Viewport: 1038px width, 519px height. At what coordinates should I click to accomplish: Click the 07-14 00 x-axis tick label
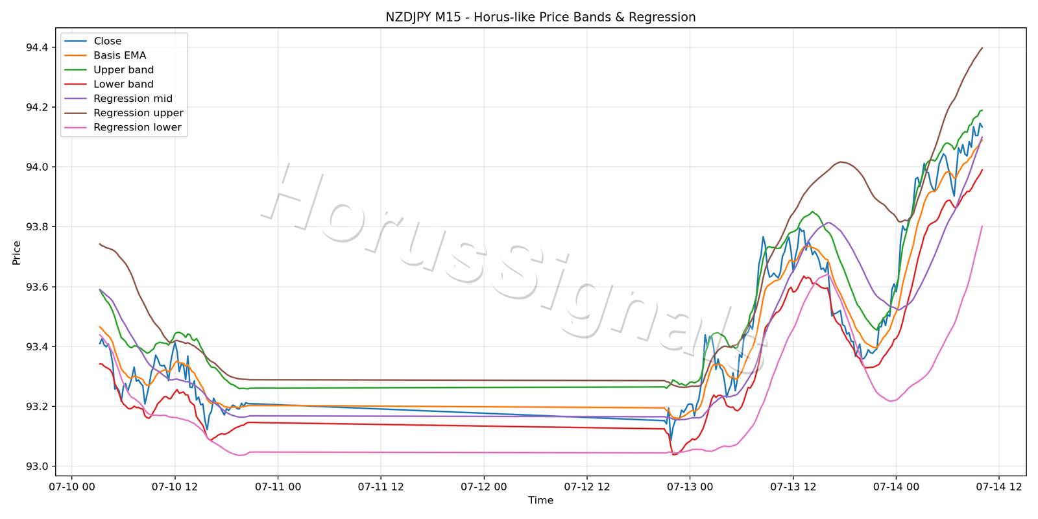click(896, 487)
